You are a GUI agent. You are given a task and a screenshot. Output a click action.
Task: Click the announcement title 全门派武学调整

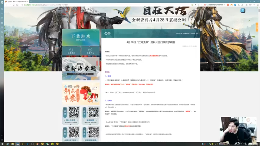point(150,42)
